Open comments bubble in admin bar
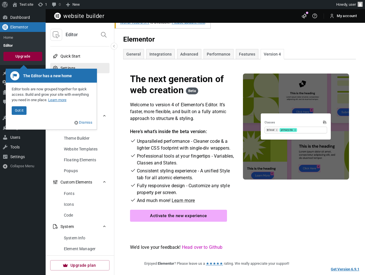This screenshot has width=365, height=275. pyautogui.click(x=54, y=5)
